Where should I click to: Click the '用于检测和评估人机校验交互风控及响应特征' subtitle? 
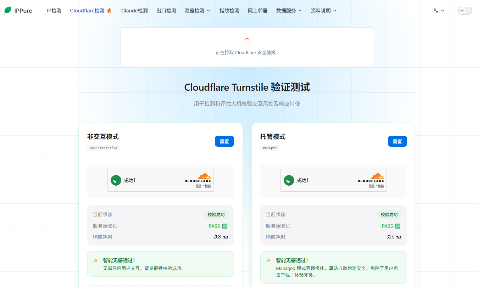pyautogui.click(x=247, y=104)
